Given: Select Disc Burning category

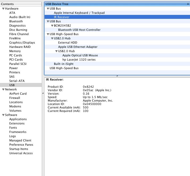Looking at the screenshot, I should point(18,30).
